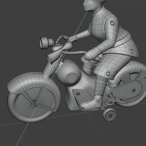Viewport: 146px width, 146px height.
Task: Select the small stabilizer wheel below the bike
Action: coord(109,114)
